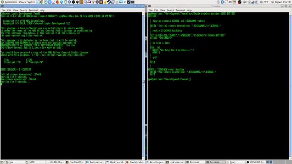Click the left Terminal window menu icon in titlebar

click(2, 6)
